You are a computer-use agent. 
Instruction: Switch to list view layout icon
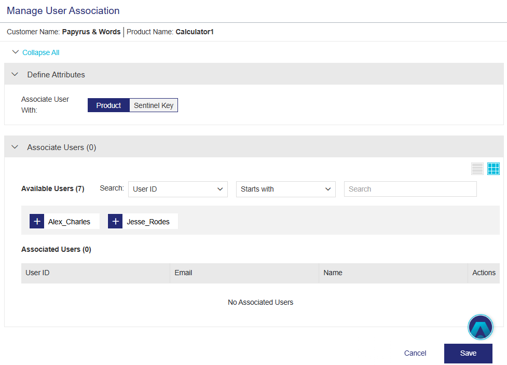pyautogui.click(x=477, y=169)
